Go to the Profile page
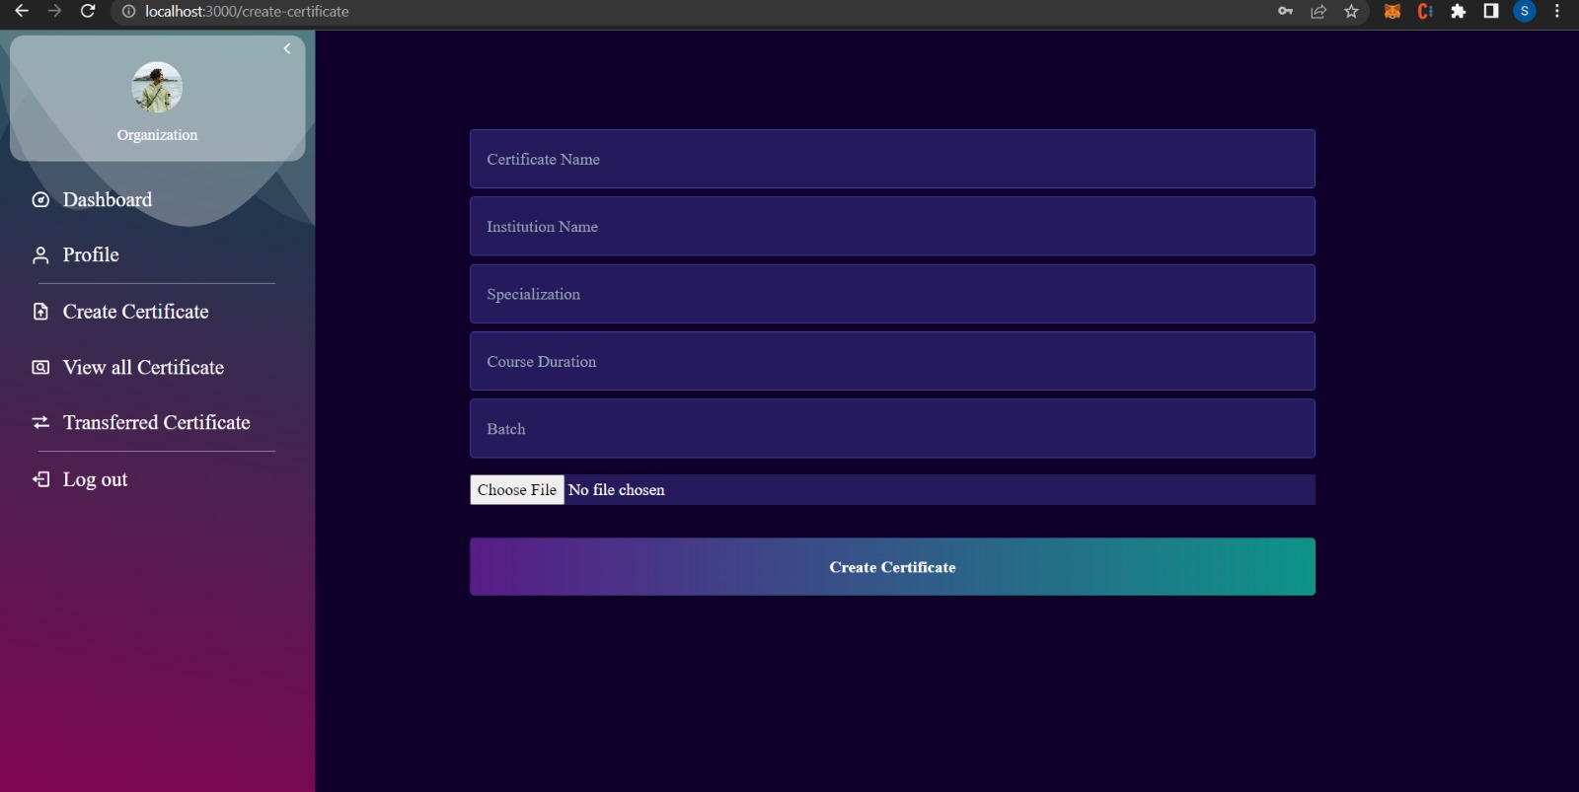1579x792 pixels. [x=91, y=255]
